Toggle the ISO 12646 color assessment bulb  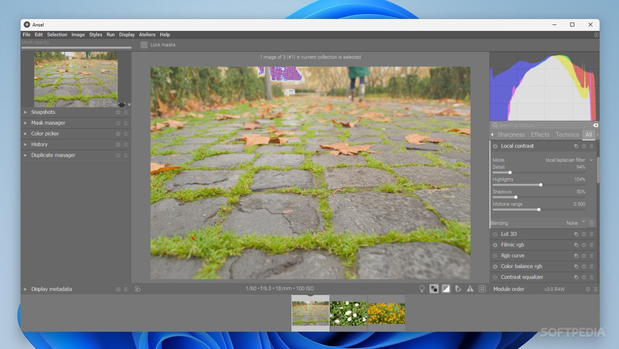click(422, 289)
